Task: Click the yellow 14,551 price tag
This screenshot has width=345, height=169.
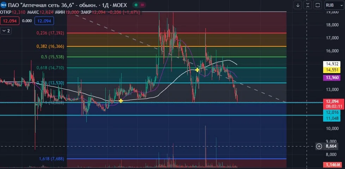Action: coord(332,70)
